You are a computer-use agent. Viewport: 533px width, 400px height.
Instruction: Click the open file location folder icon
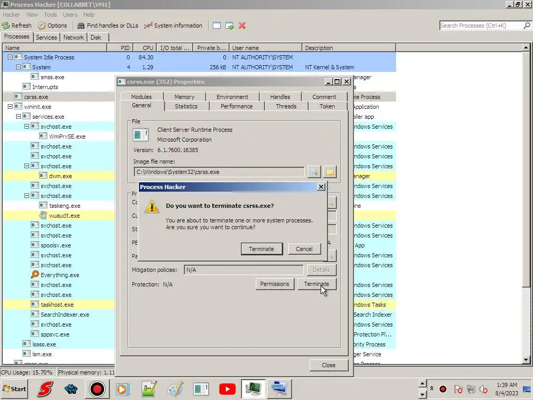329,172
